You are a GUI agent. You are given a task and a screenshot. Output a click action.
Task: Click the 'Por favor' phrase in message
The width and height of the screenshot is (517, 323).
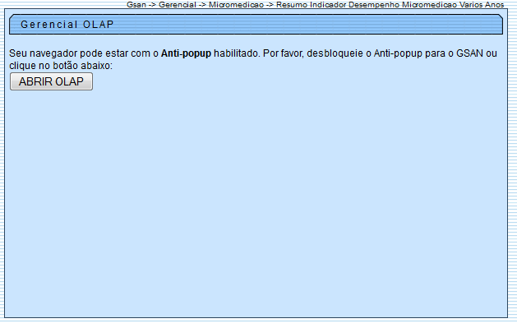tap(284, 53)
